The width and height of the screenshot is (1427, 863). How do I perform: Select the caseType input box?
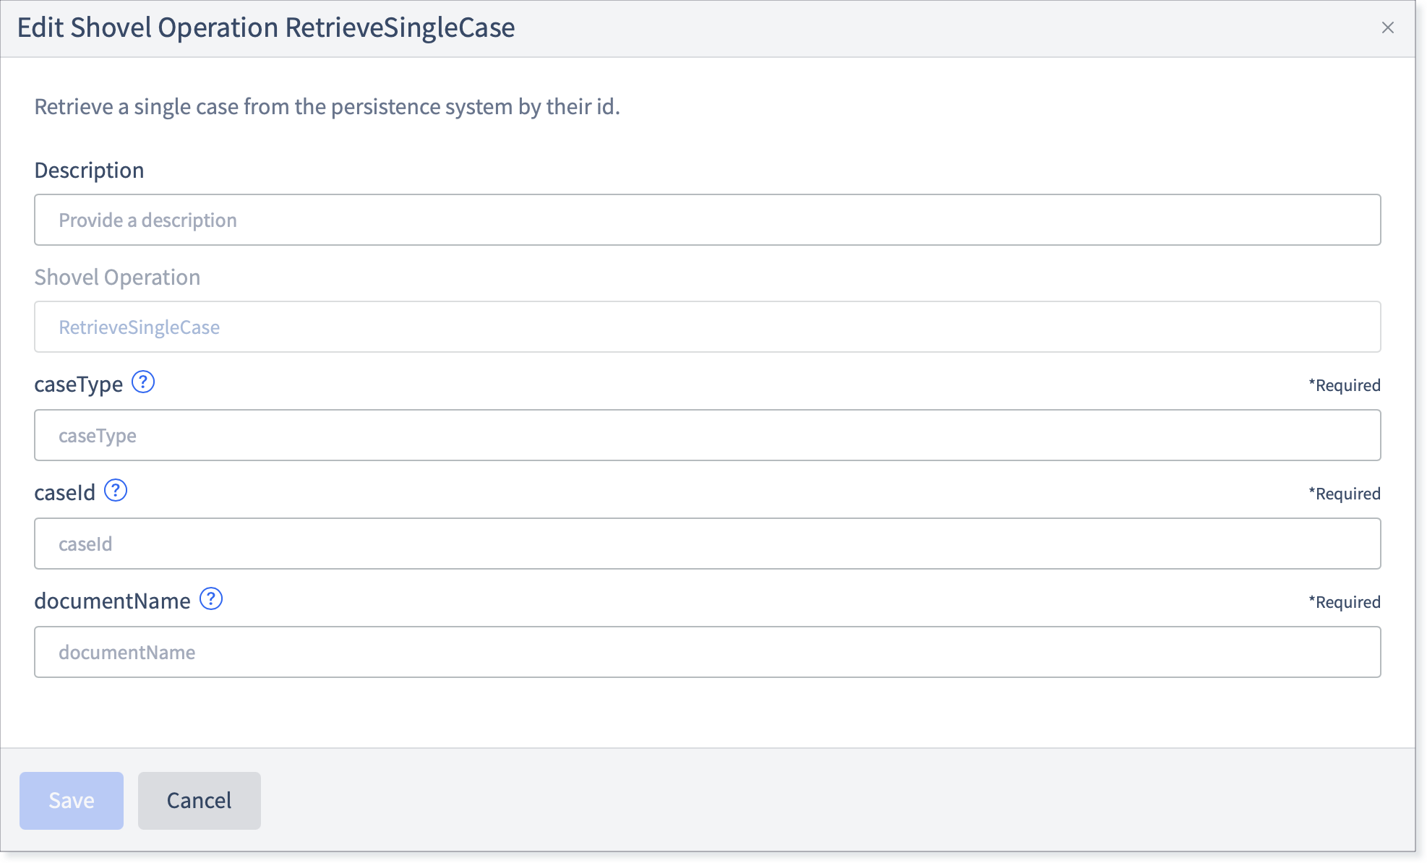pos(707,435)
